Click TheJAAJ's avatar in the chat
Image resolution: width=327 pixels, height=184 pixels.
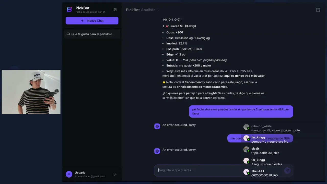pos(246,172)
